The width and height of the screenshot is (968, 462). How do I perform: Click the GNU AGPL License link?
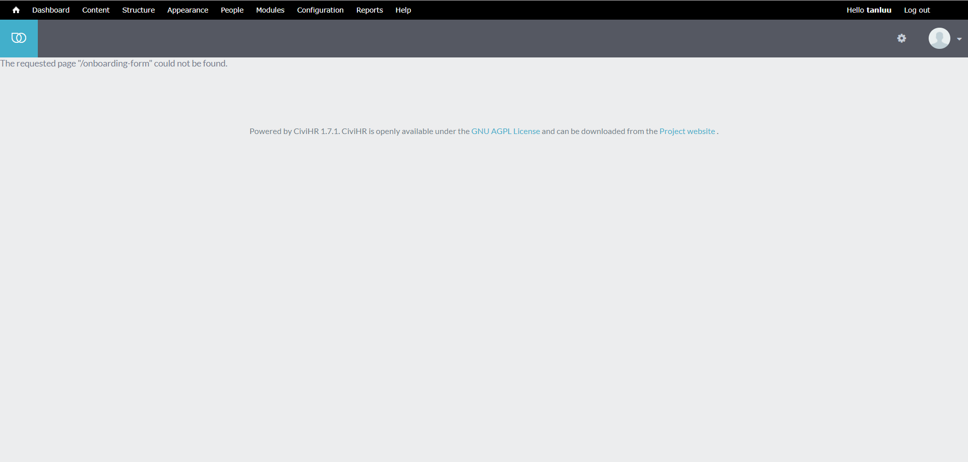(505, 131)
